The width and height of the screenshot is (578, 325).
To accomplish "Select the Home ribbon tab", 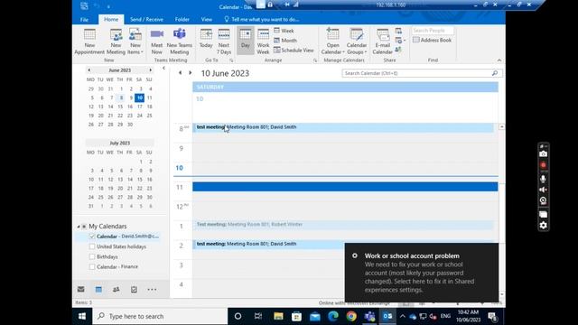I will tap(111, 19).
